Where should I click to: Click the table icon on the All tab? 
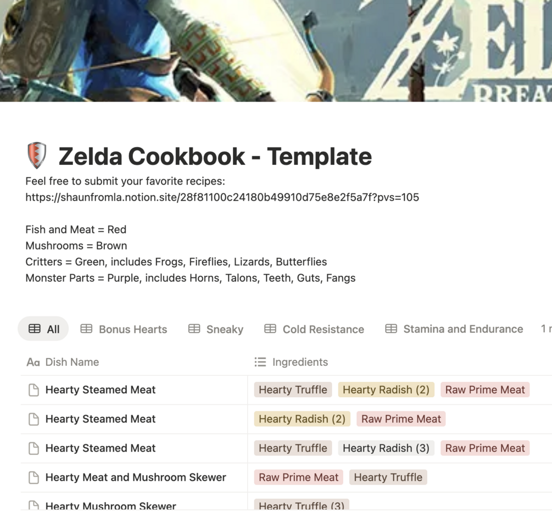(x=35, y=329)
